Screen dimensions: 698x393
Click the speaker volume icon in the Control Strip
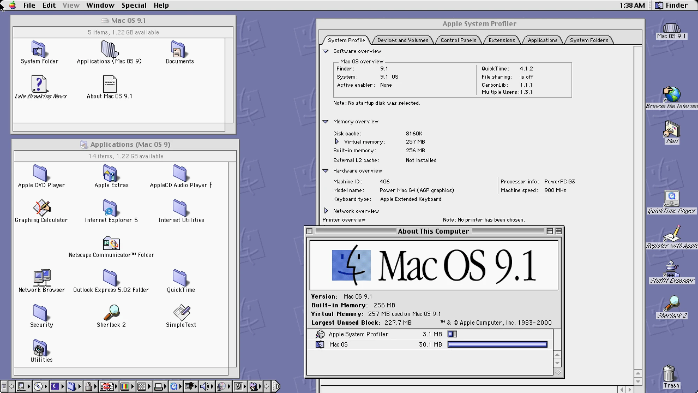[x=205, y=386]
